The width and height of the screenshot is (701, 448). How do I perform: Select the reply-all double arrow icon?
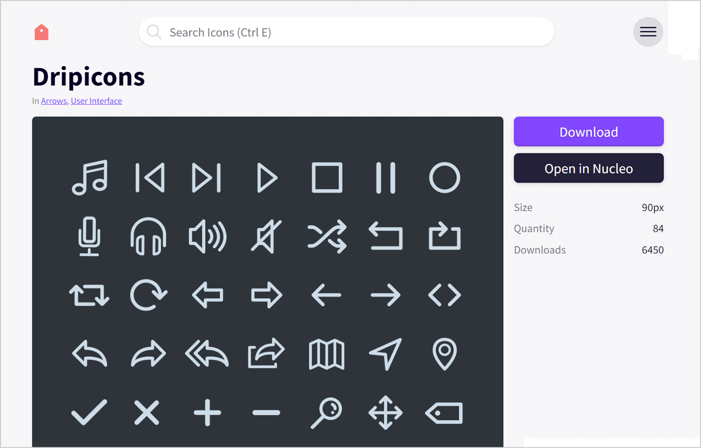(x=207, y=354)
